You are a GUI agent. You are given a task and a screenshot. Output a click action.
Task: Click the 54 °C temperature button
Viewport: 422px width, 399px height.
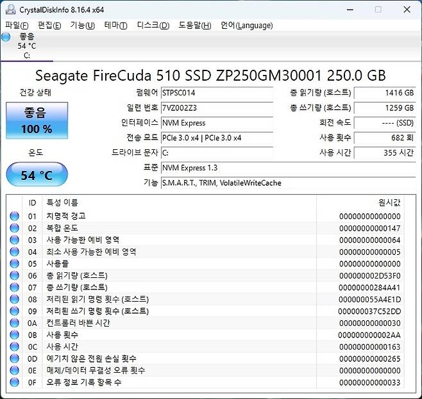click(x=37, y=175)
